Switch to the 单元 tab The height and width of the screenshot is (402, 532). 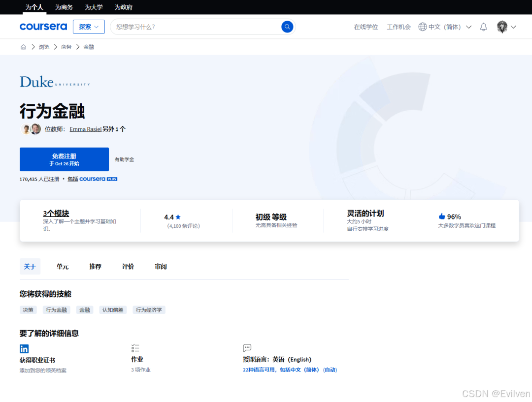63,266
